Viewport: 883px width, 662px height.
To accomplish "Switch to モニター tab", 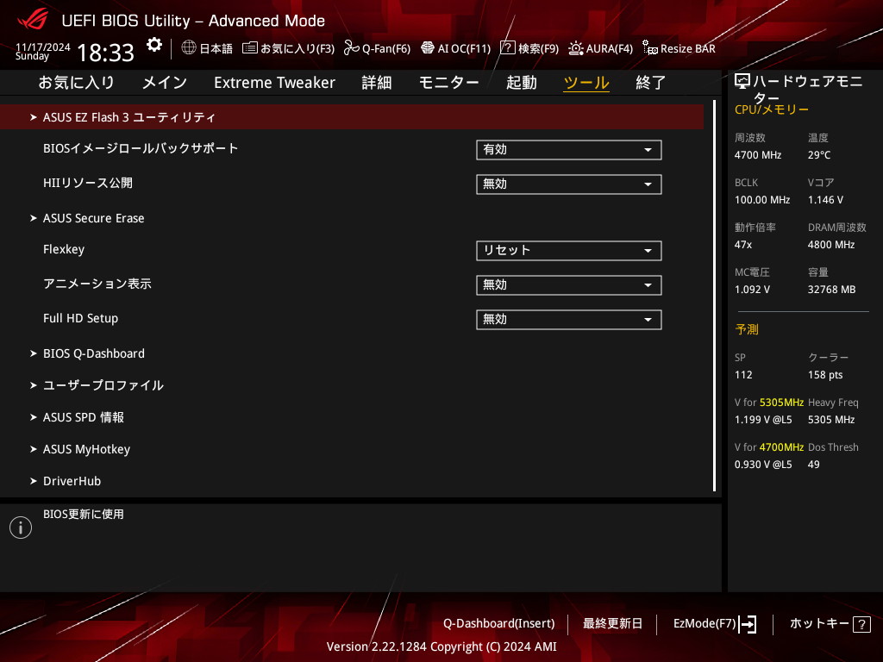I will click(448, 83).
